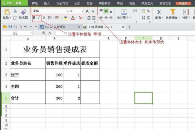Apply the red font color A
The width and height of the screenshot is (195, 130).
73,18
